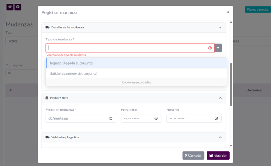
Task: Click the Mudanzas page heading
Action: point(19,24)
